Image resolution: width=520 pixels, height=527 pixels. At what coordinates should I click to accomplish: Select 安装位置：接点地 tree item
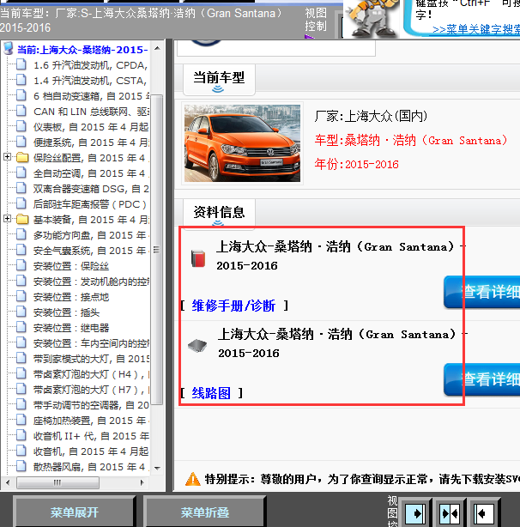pyautogui.click(x=71, y=297)
